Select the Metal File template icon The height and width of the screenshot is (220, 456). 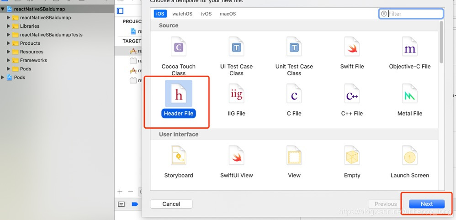coord(410,94)
